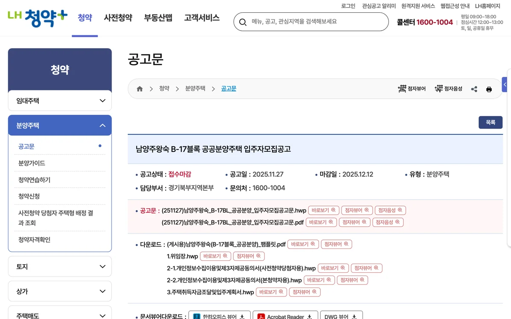Expand the 상가 sidebar section
This screenshot has width=511, height=319.
(60, 291)
